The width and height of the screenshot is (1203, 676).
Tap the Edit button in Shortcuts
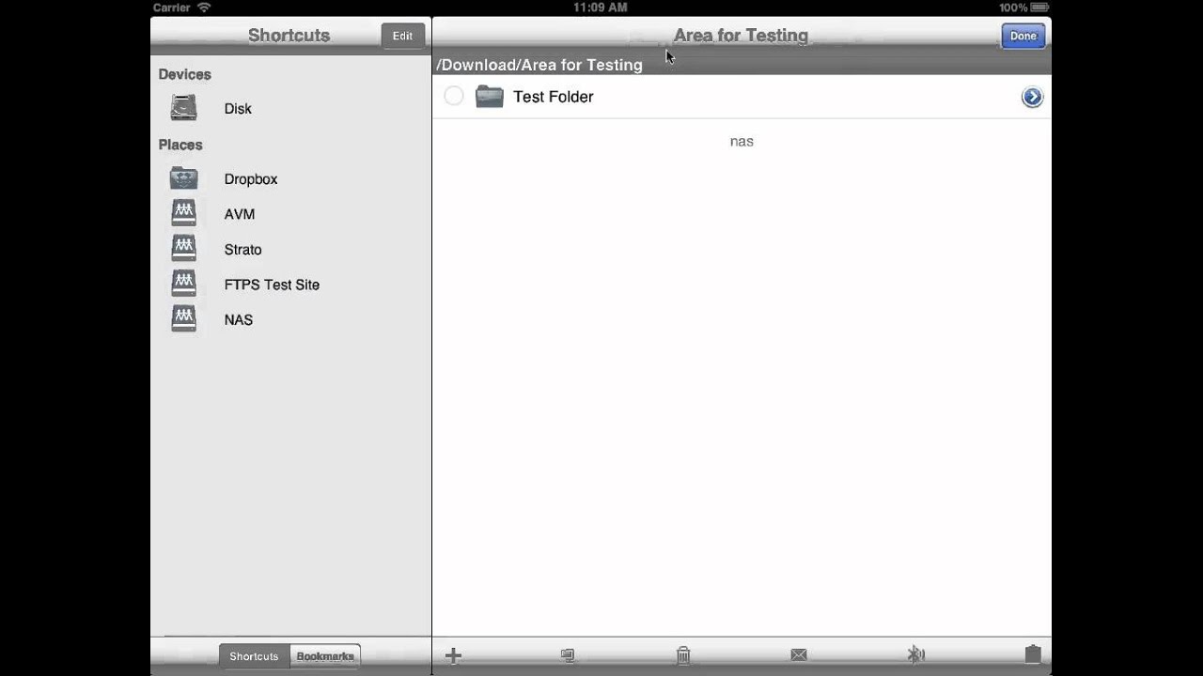coord(402,36)
